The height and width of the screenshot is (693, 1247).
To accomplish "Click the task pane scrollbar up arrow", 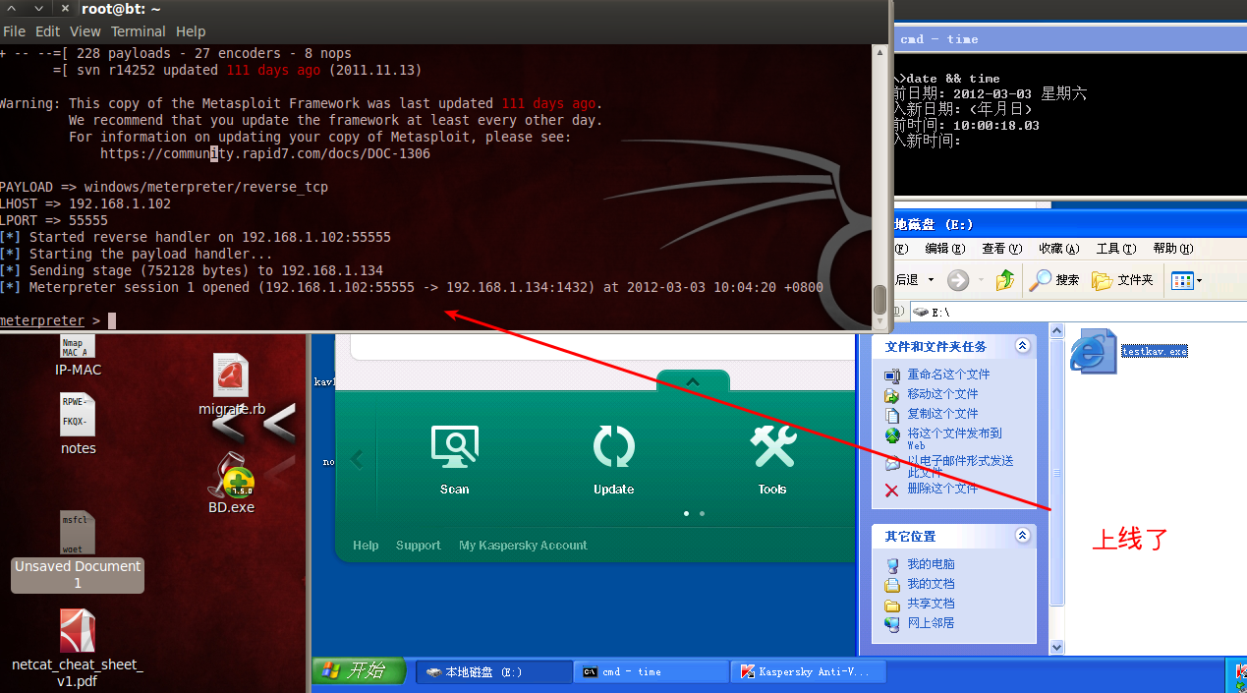I will click(1057, 332).
